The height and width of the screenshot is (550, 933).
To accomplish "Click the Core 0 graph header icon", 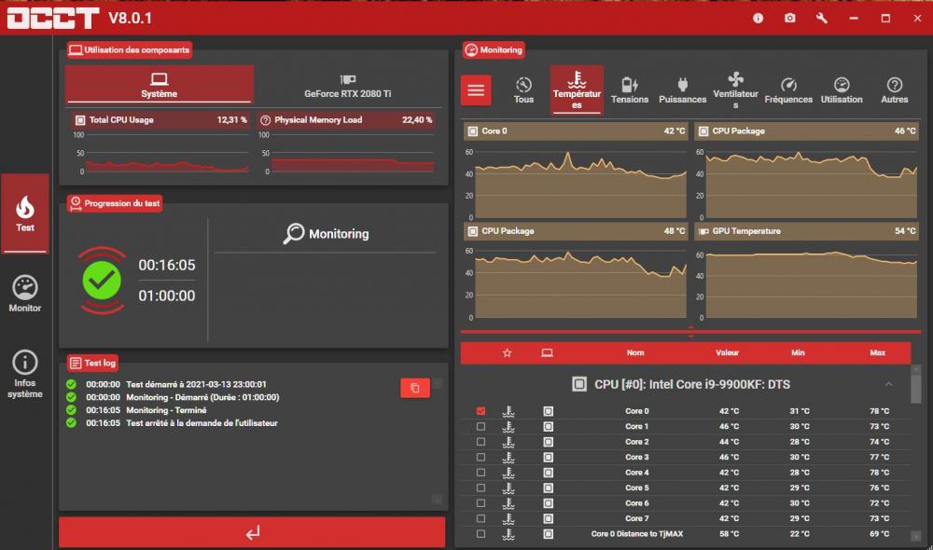I will click(x=472, y=131).
